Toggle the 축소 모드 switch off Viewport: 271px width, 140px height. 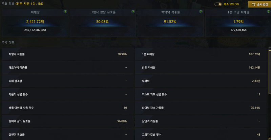click(x=218, y=4)
